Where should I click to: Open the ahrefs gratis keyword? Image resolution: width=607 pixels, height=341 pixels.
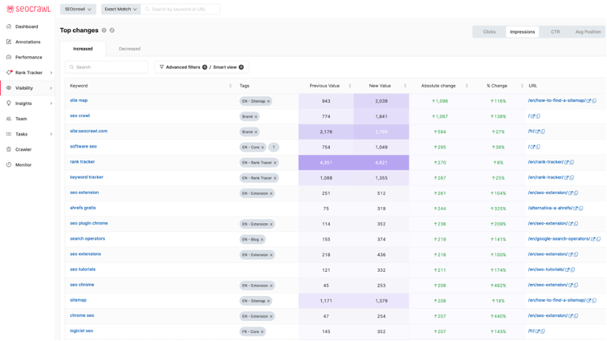pyautogui.click(x=83, y=208)
